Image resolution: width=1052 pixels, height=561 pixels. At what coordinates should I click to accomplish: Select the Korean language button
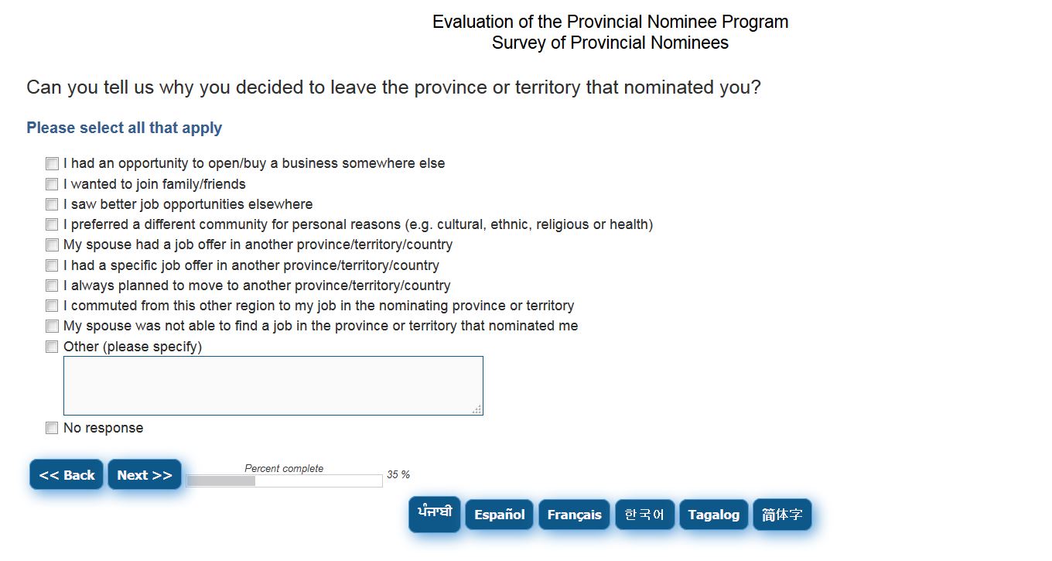pyautogui.click(x=644, y=515)
